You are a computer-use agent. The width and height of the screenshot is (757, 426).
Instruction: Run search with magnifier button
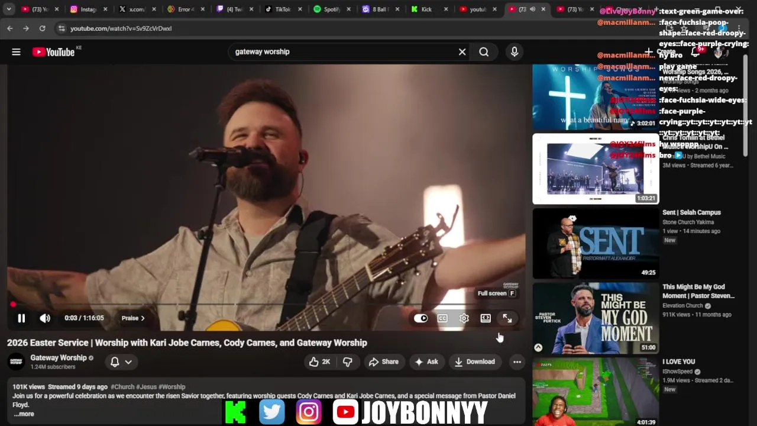click(x=484, y=52)
